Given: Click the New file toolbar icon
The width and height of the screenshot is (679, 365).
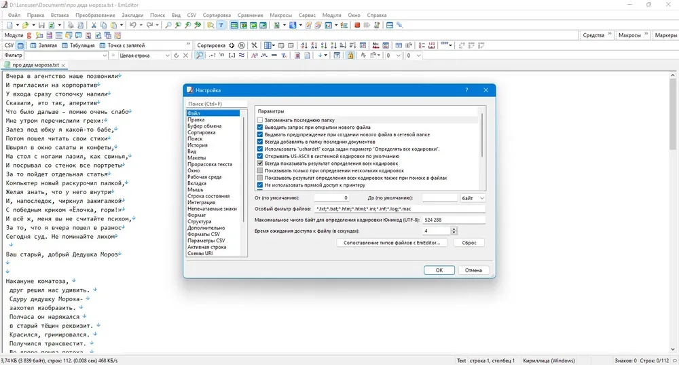Looking at the screenshot, I should tap(10, 25).
